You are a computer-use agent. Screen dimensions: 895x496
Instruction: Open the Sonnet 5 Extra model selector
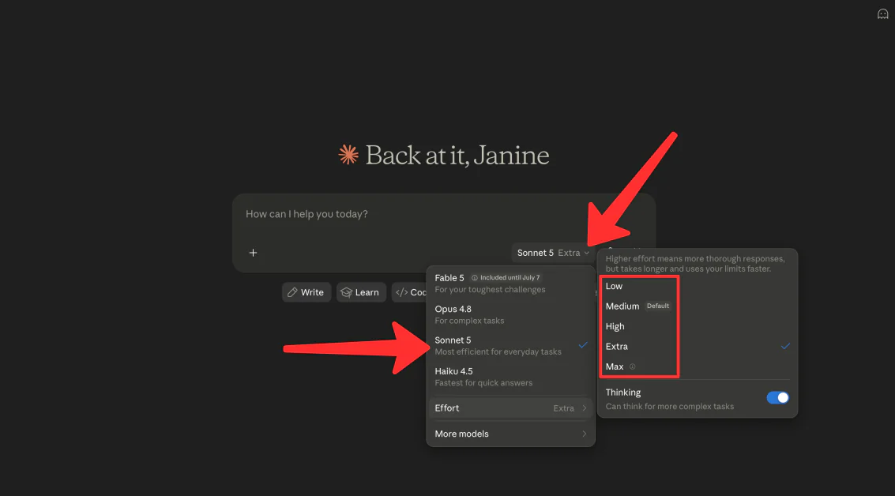pyautogui.click(x=552, y=253)
